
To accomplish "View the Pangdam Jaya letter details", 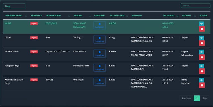I will pos(201,66).
